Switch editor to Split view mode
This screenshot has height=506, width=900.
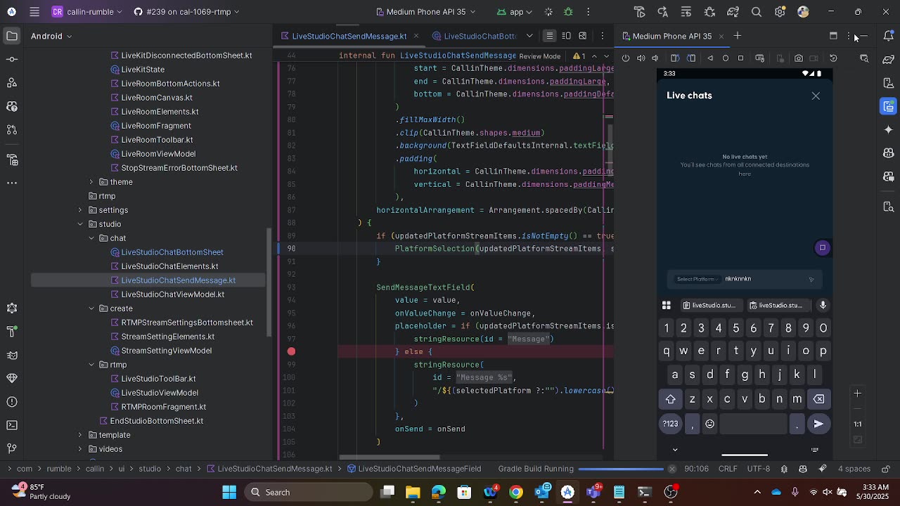[566, 36]
